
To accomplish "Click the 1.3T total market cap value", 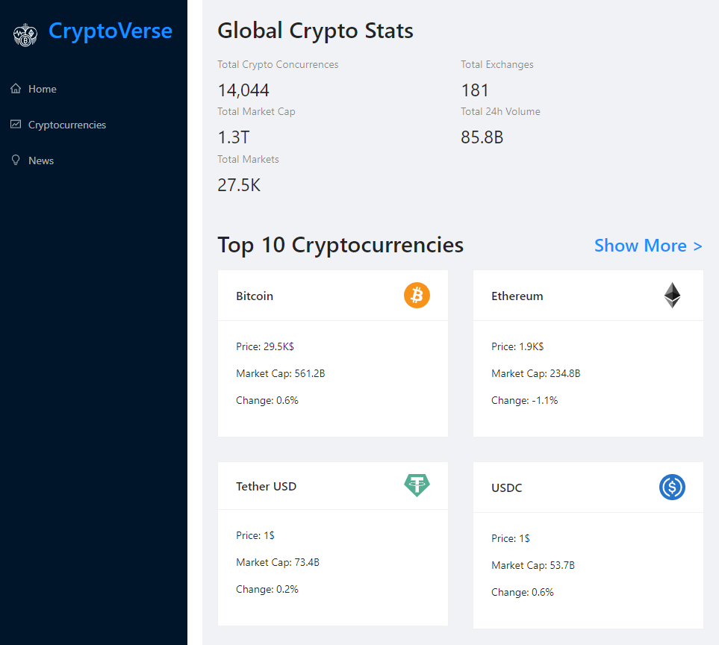I will pos(234,137).
